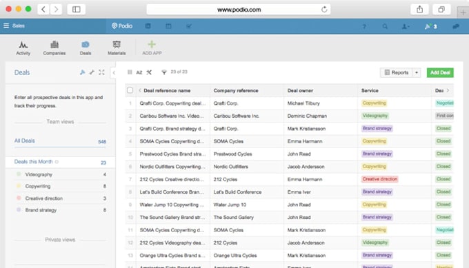This screenshot has width=469, height=268.
Task: Sort deals with the AZ icon
Action: [139, 72]
